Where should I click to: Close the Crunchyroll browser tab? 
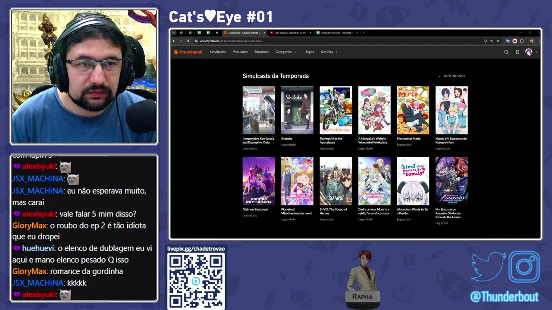point(263,33)
